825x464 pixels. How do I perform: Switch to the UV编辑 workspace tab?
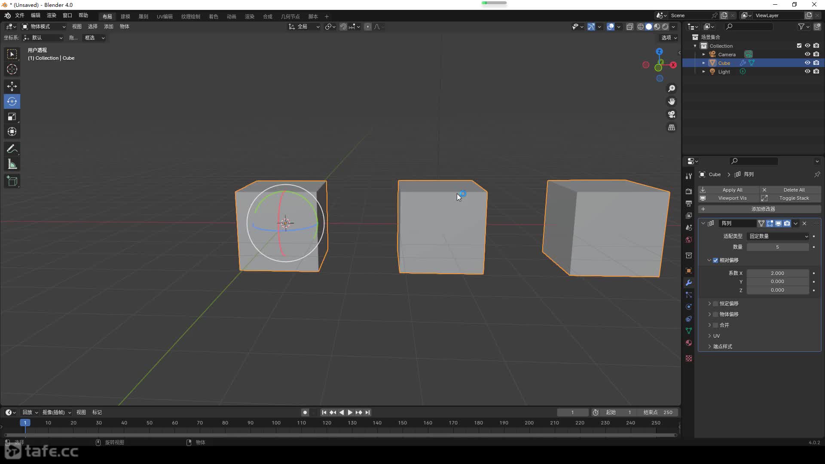(x=165, y=16)
